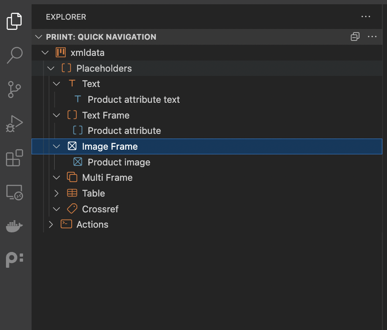Expand the Actions node chevron
Viewport: 387px width, 330px height.
(51, 224)
